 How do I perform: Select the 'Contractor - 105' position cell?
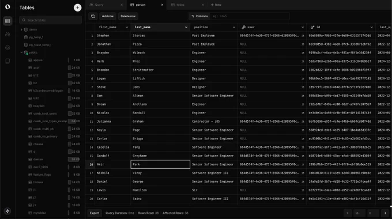pos(214,122)
